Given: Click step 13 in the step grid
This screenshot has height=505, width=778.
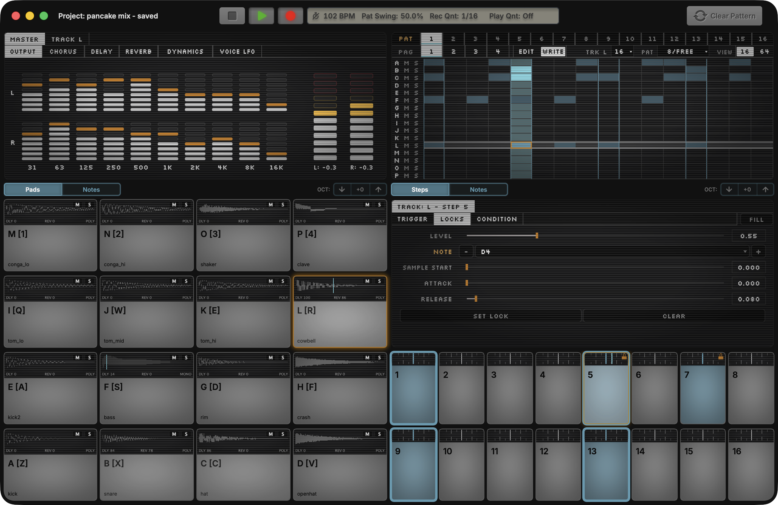Looking at the screenshot, I should [606, 464].
